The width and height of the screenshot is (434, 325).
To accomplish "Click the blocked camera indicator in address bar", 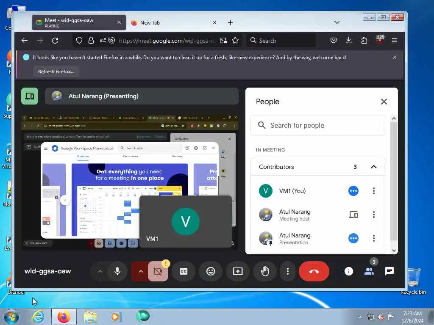I will click(x=111, y=41).
